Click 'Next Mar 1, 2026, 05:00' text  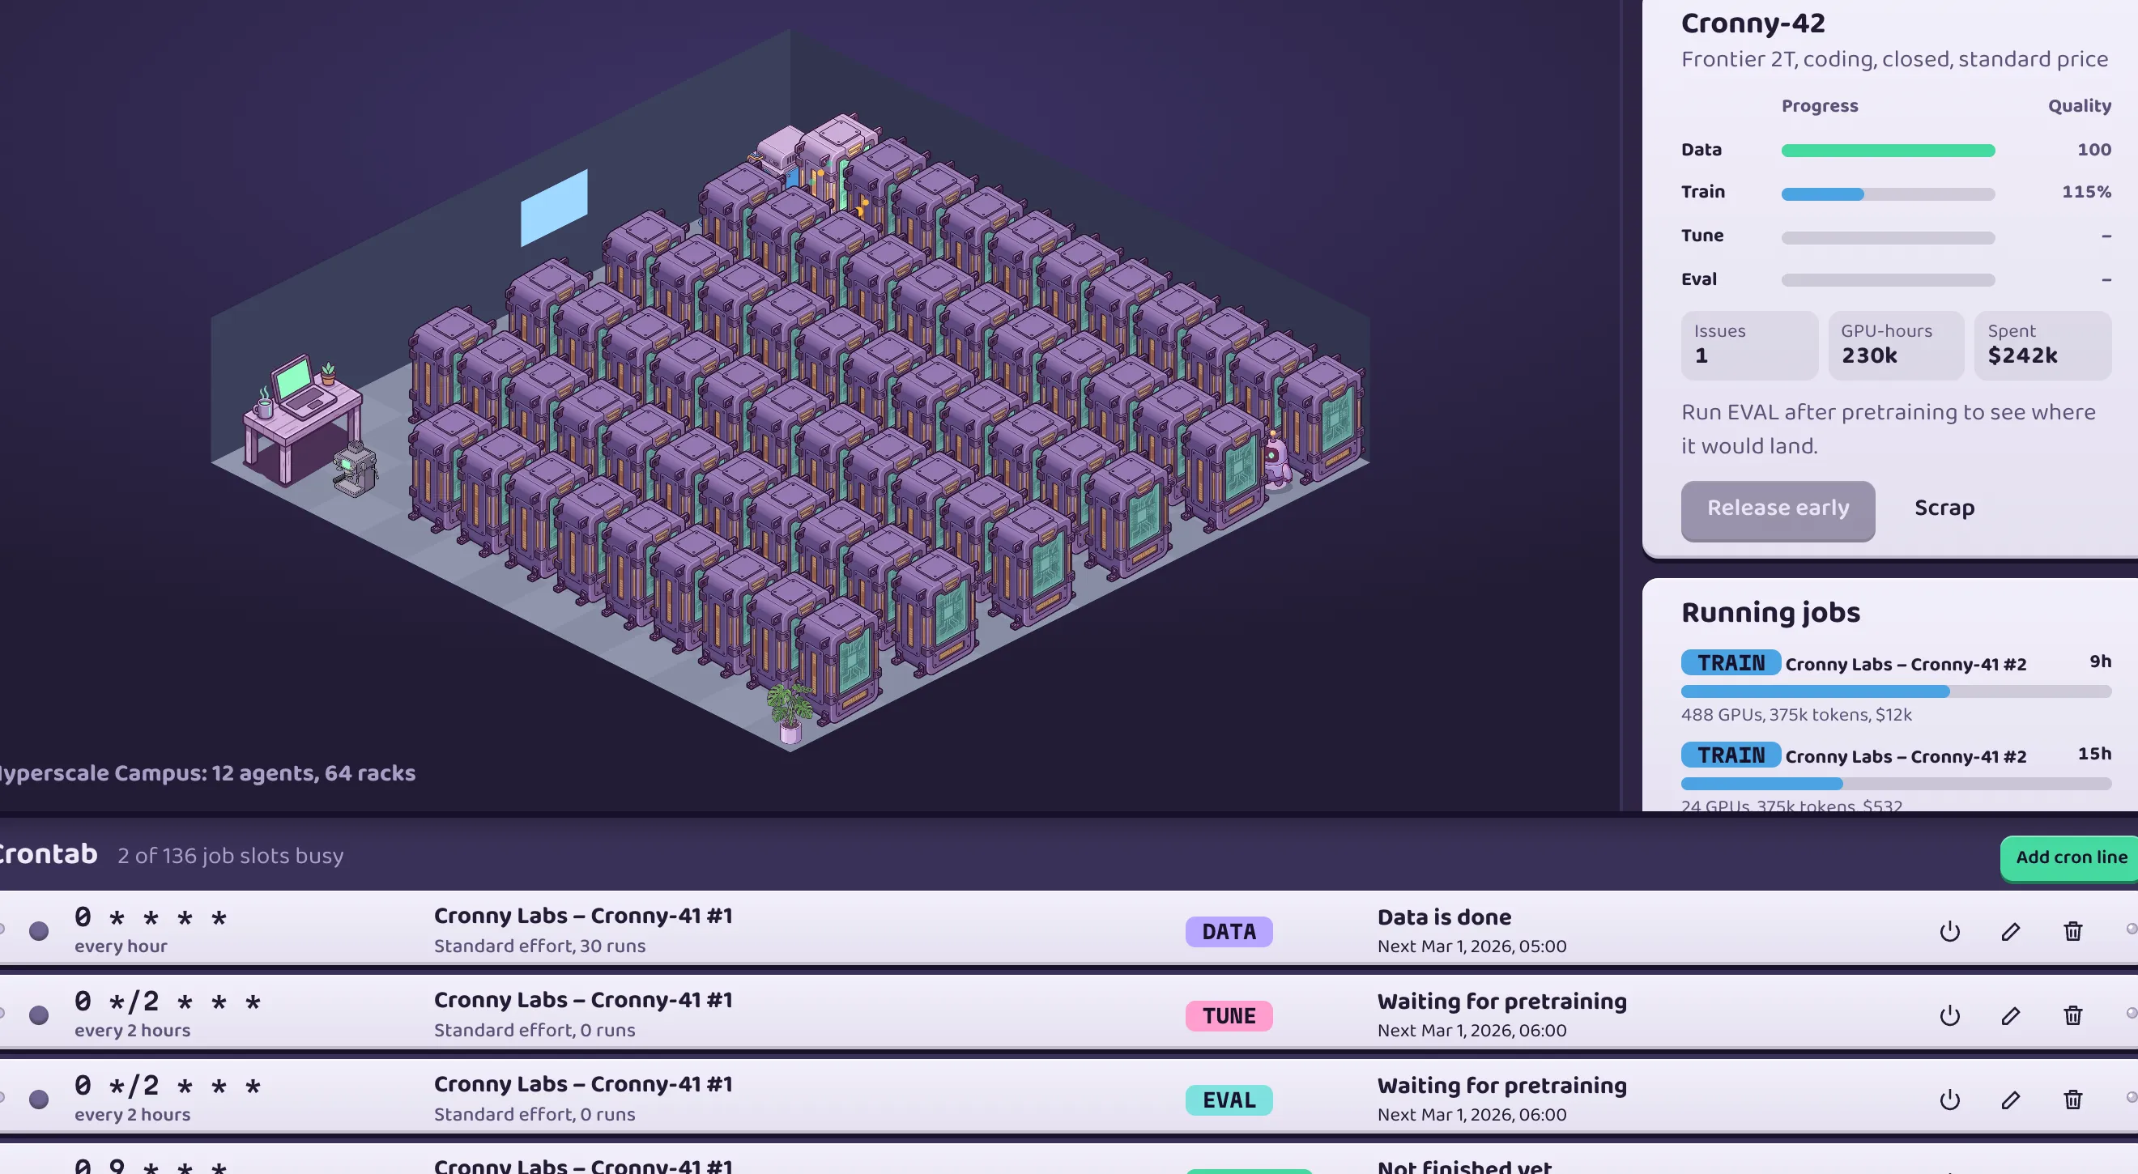coord(1471,946)
